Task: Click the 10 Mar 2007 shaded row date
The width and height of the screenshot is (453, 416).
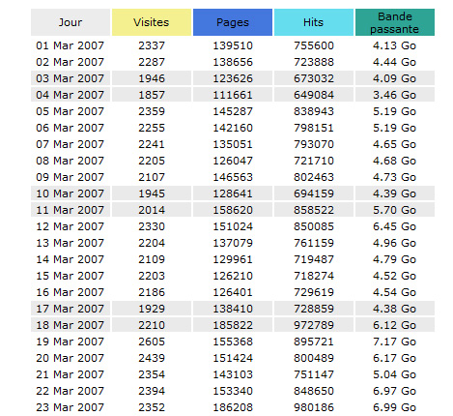Action: pos(71,193)
